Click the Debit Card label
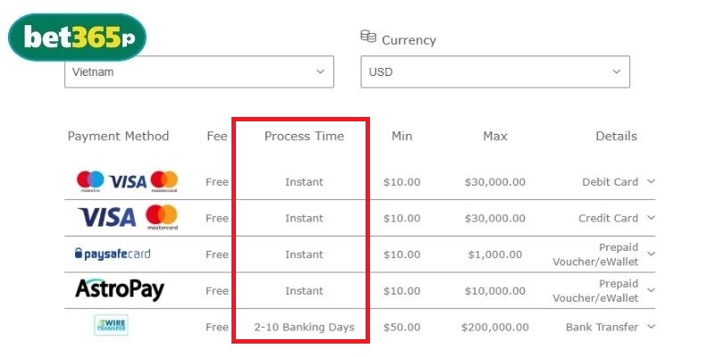The image size is (715, 357). point(610,182)
